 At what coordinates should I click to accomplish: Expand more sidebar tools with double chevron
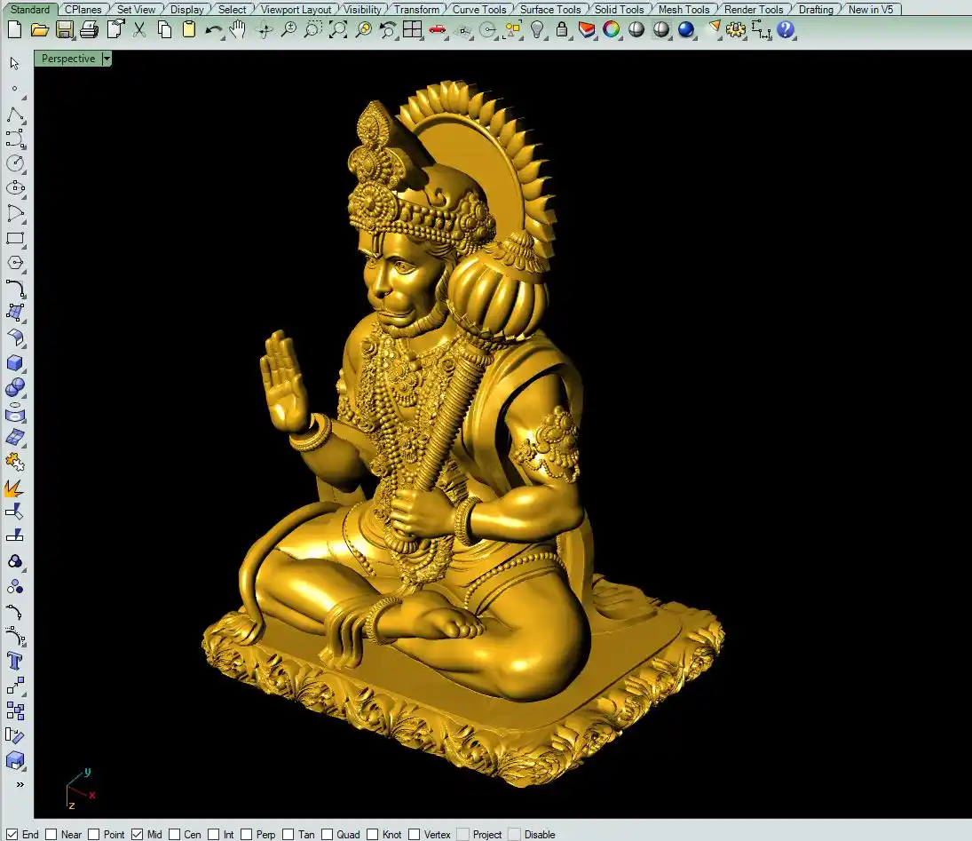[x=20, y=784]
